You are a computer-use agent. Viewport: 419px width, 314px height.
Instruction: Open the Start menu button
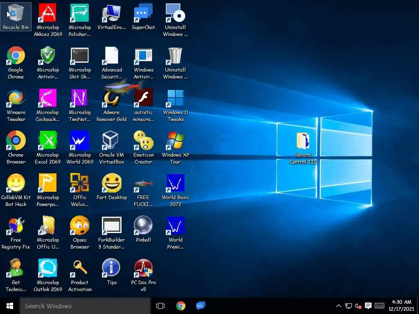pos(10,306)
